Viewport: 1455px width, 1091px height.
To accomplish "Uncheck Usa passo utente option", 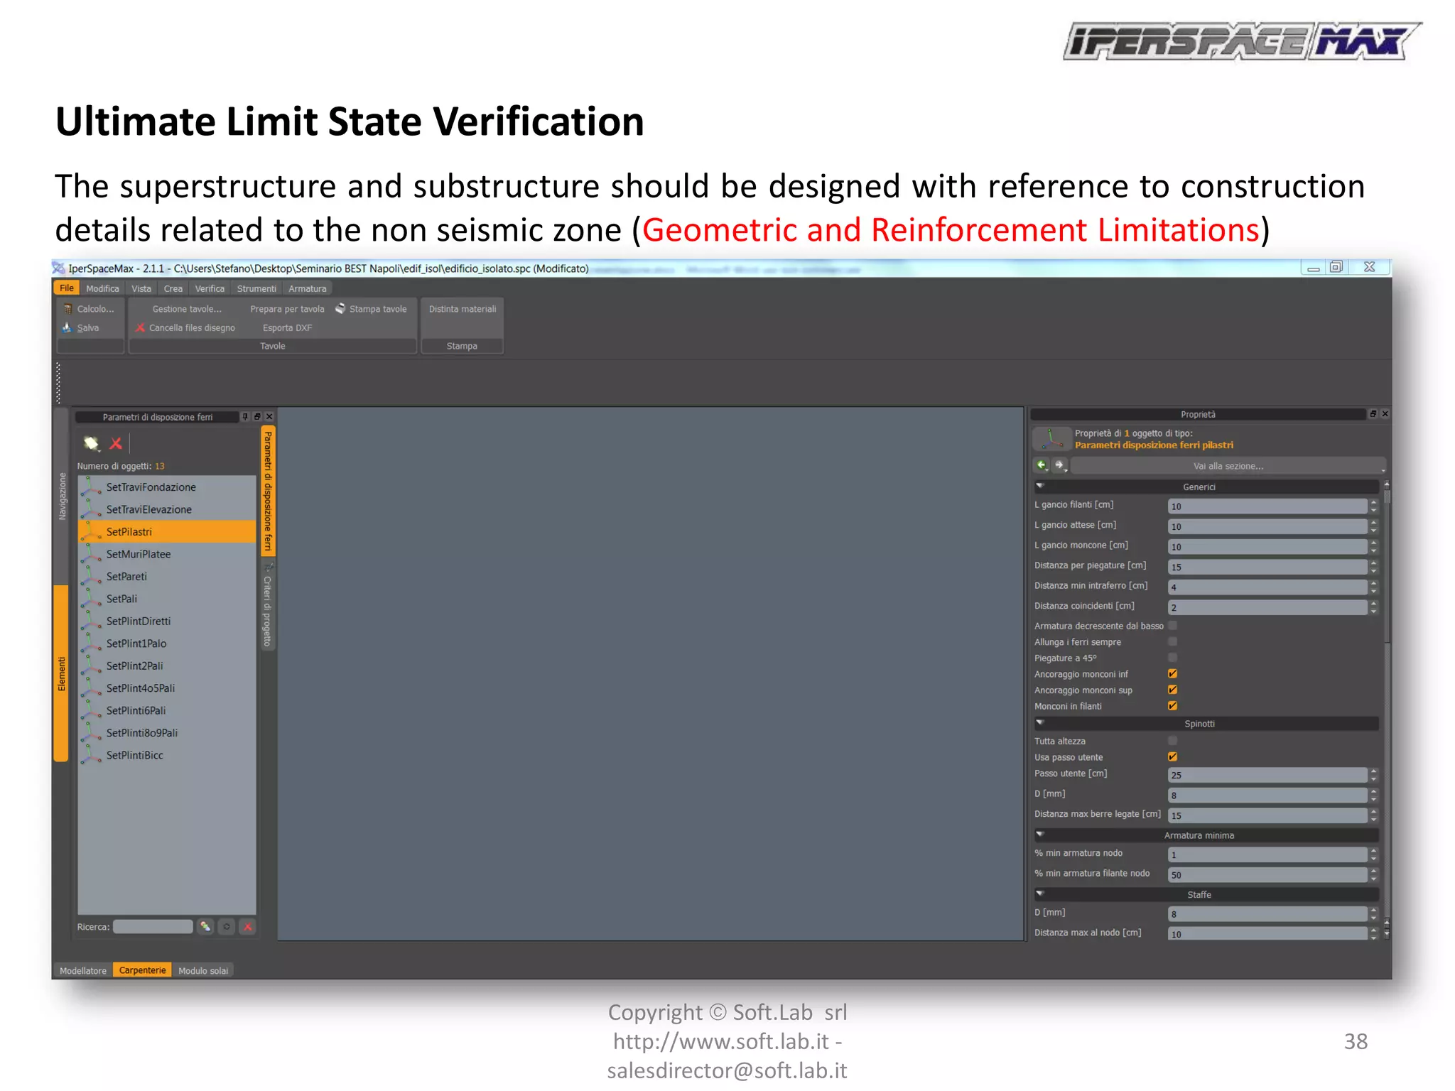I will click(x=1172, y=757).
